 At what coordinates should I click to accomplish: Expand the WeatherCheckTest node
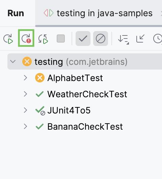pos(25,94)
